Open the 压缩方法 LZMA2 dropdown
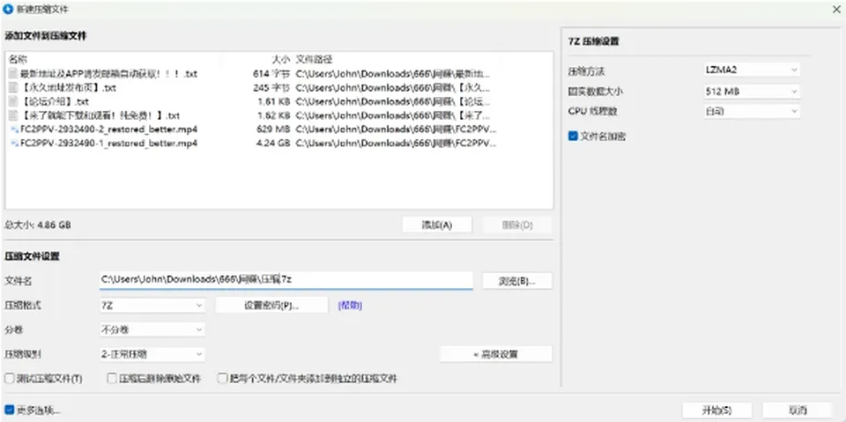The width and height of the screenshot is (846, 422). (752, 70)
